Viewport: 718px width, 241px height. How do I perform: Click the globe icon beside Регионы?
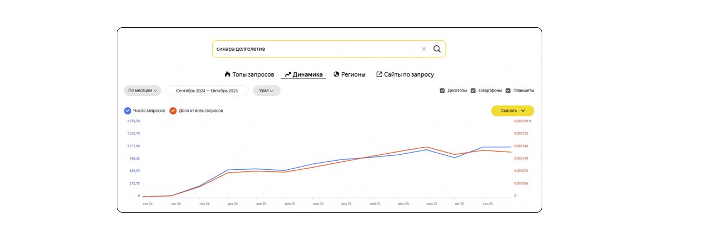point(336,74)
